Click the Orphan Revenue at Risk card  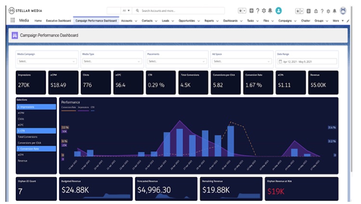[301, 189]
